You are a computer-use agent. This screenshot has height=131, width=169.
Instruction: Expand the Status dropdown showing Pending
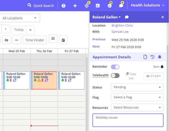(x=137, y=87)
